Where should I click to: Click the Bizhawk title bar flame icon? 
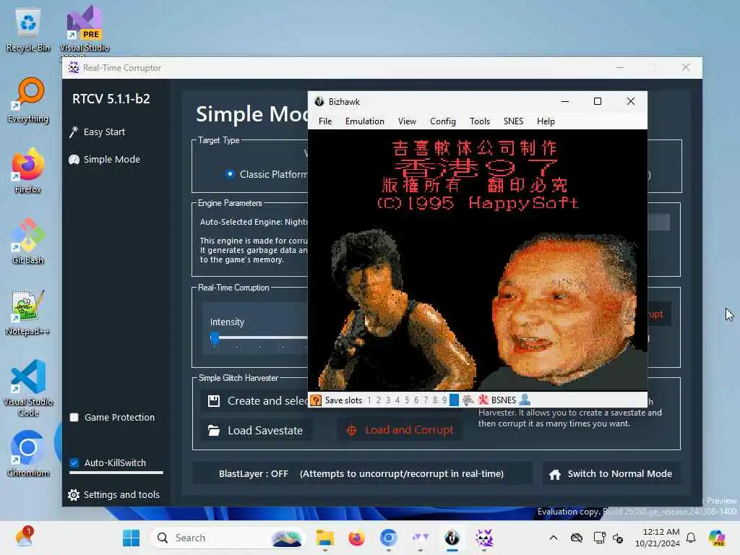tap(319, 101)
